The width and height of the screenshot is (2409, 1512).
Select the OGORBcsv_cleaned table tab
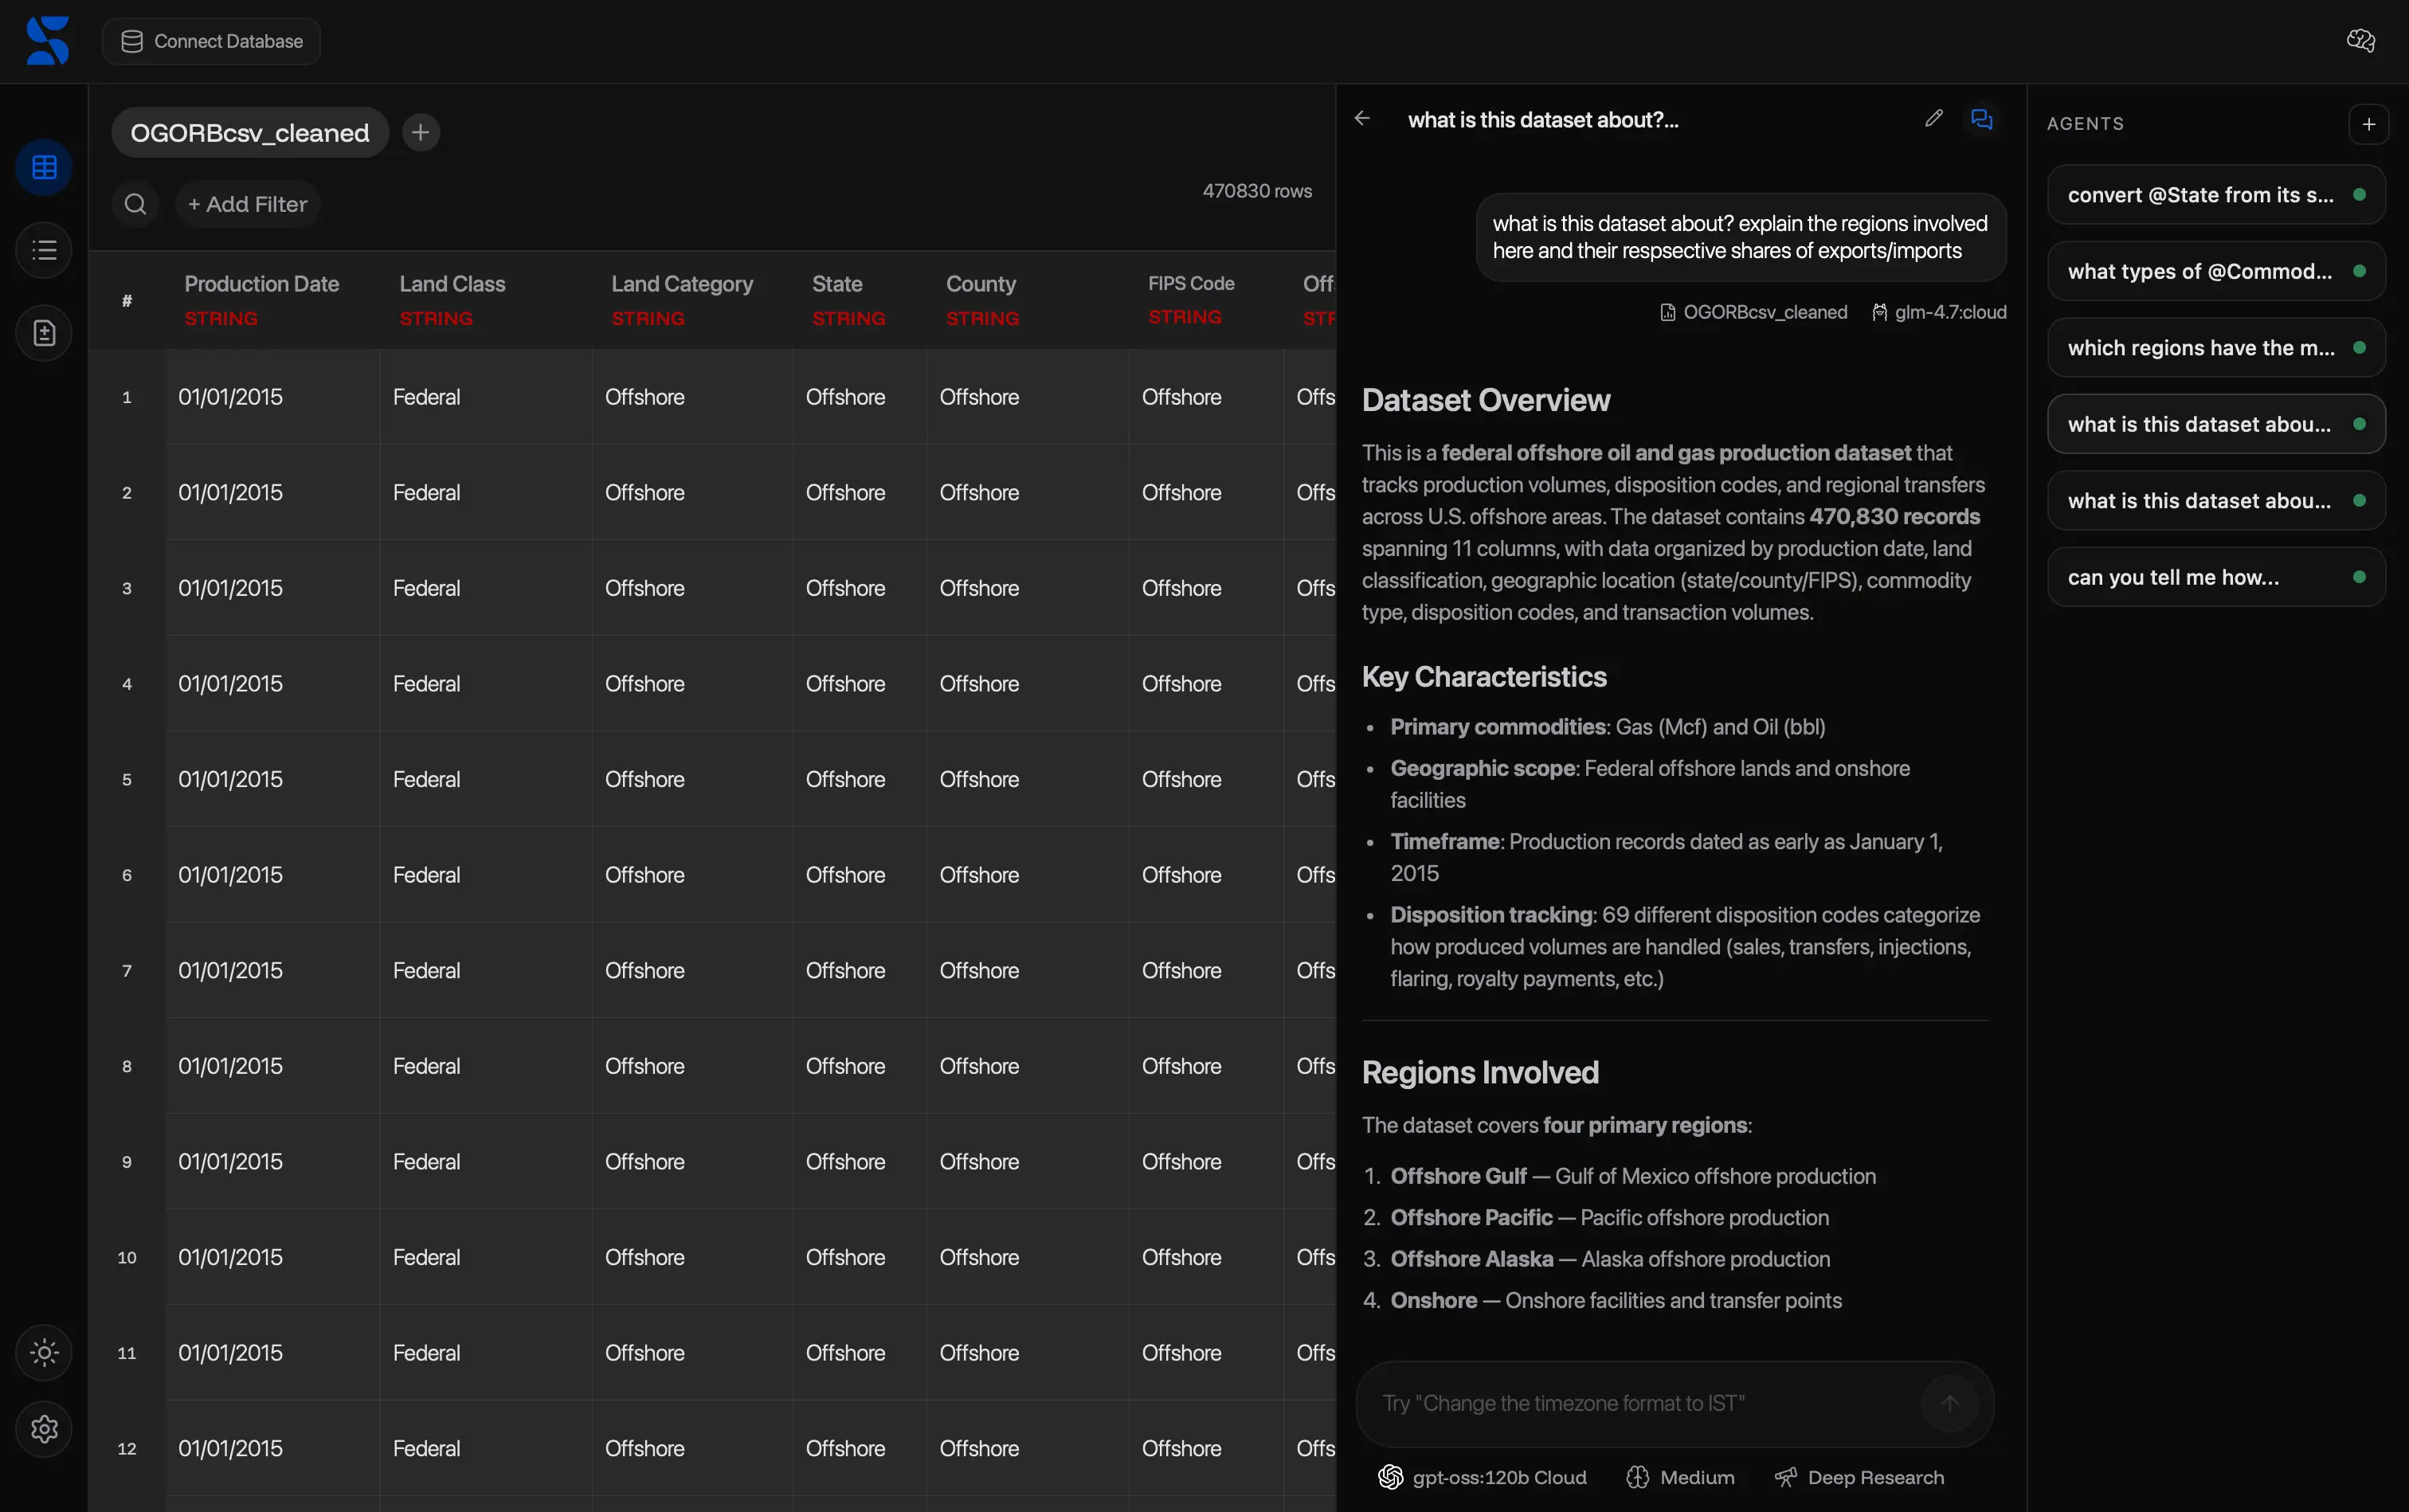pyautogui.click(x=250, y=133)
